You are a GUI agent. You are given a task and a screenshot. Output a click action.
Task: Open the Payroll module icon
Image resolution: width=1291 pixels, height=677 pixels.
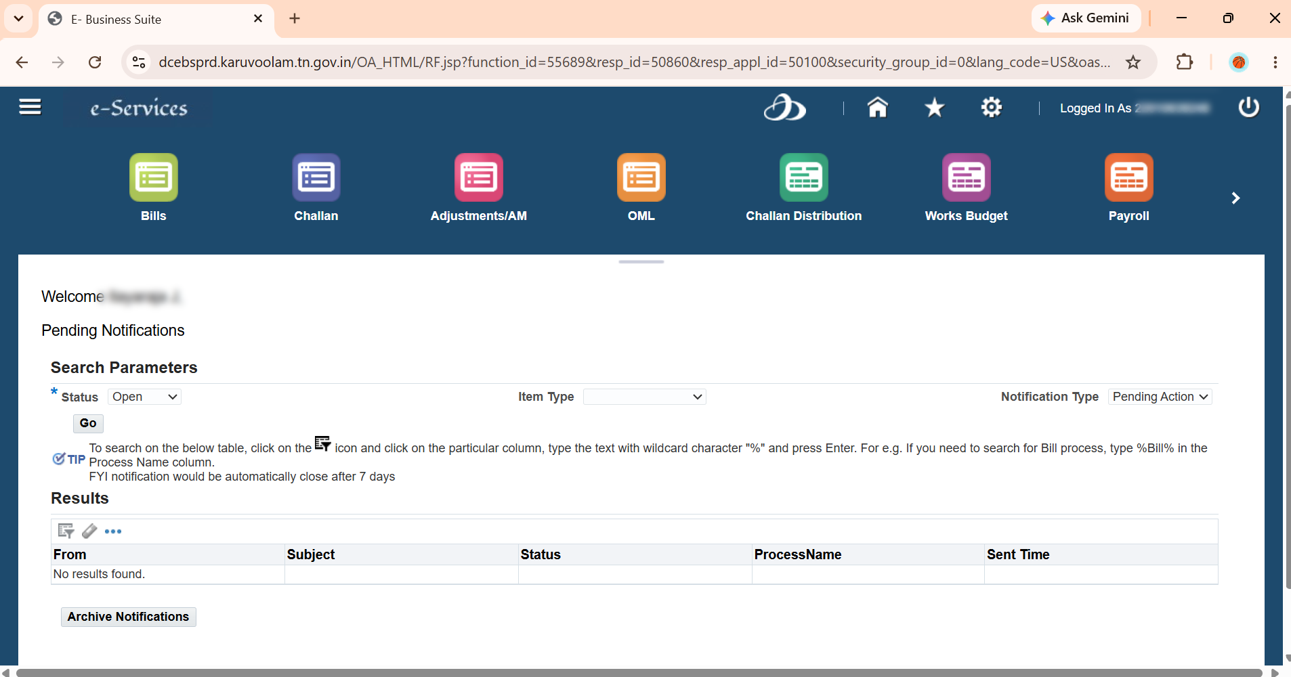pos(1129,177)
